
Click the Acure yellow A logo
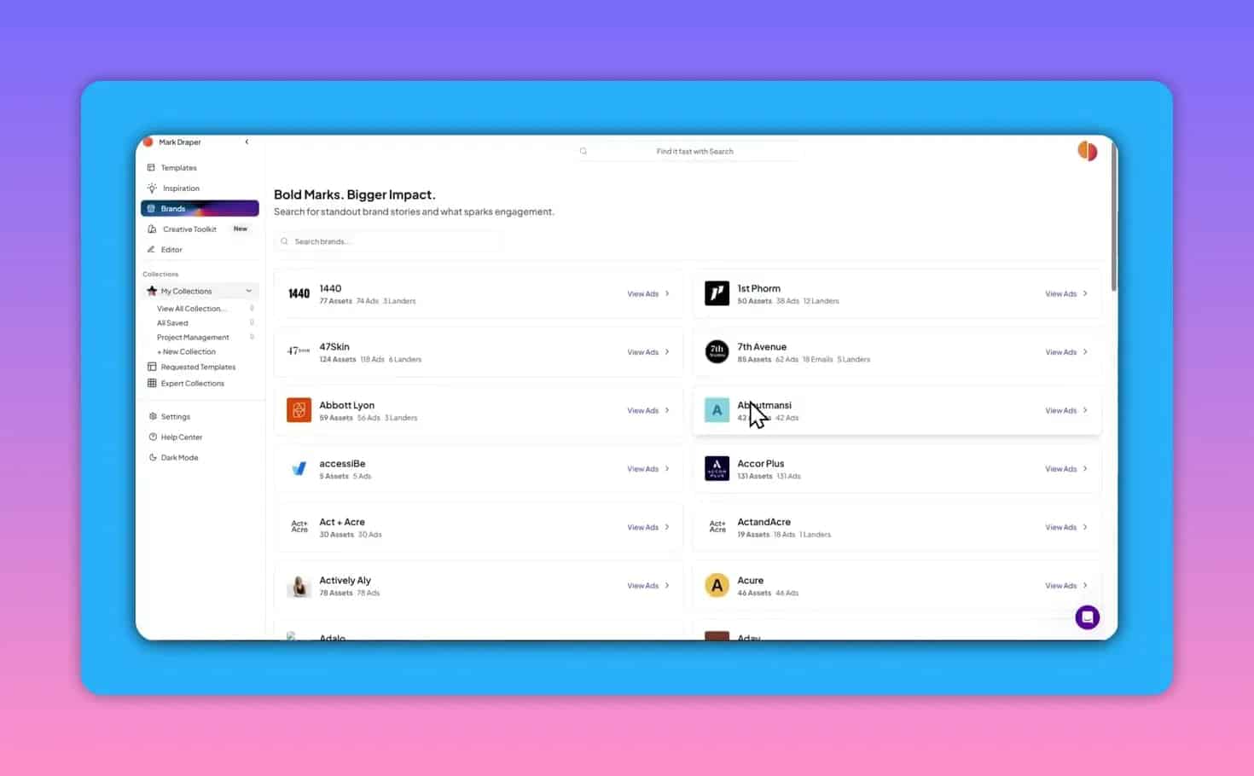(x=717, y=586)
